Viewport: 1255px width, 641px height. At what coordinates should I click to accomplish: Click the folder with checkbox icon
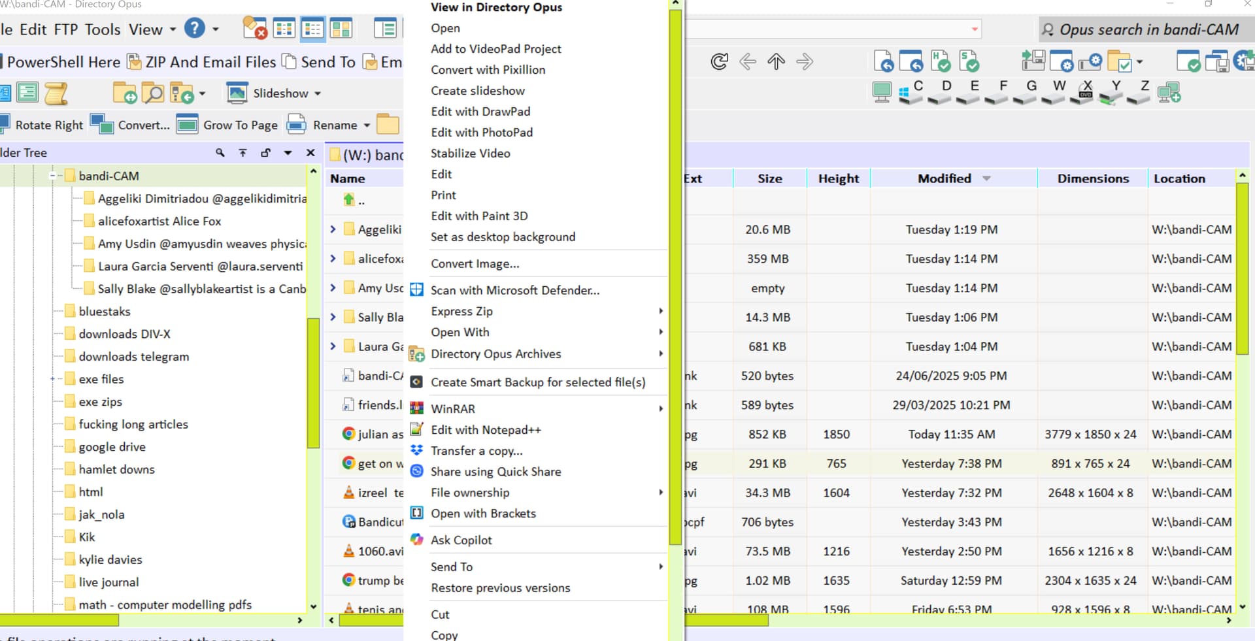tap(1120, 61)
